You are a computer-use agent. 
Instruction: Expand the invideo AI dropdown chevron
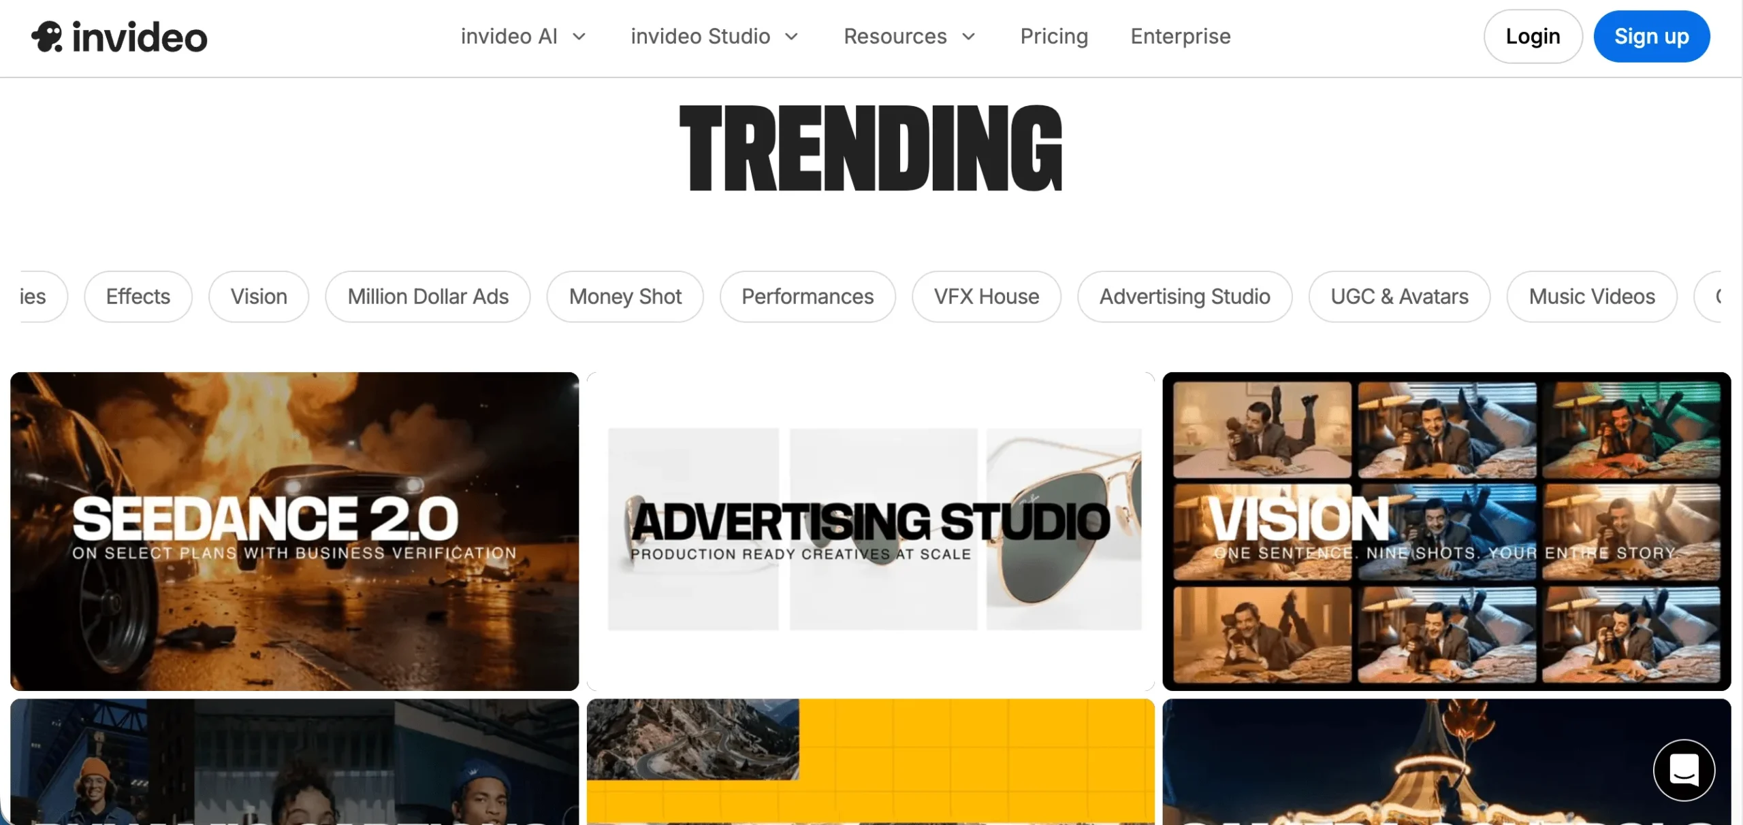pos(579,37)
